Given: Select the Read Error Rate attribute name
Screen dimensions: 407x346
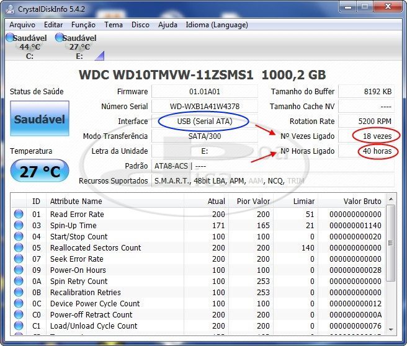Looking at the screenshot, I should [77, 215].
